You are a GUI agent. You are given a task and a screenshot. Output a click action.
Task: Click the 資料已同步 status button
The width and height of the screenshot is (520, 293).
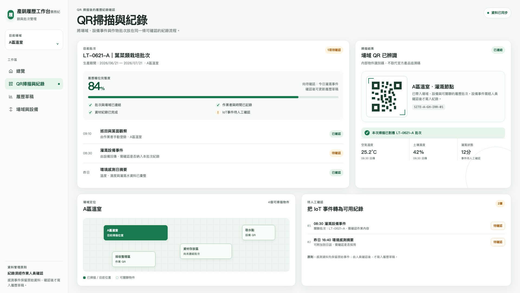(497, 13)
